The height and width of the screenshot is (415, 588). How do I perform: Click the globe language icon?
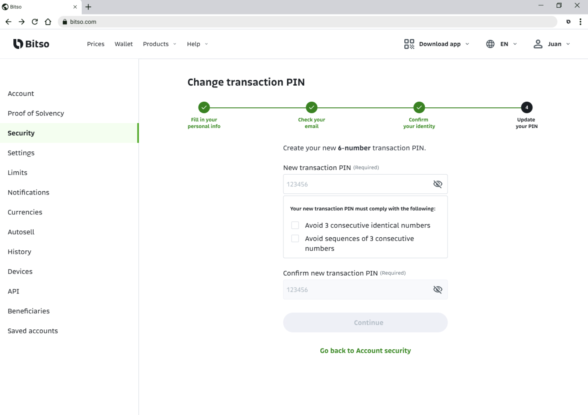pyautogui.click(x=490, y=44)
